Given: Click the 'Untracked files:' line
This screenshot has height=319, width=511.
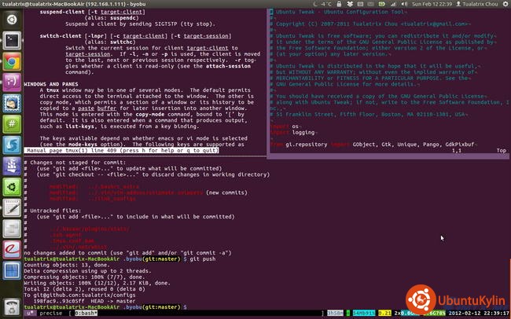Looking at the screenshot, I should [x=53, y=211].
